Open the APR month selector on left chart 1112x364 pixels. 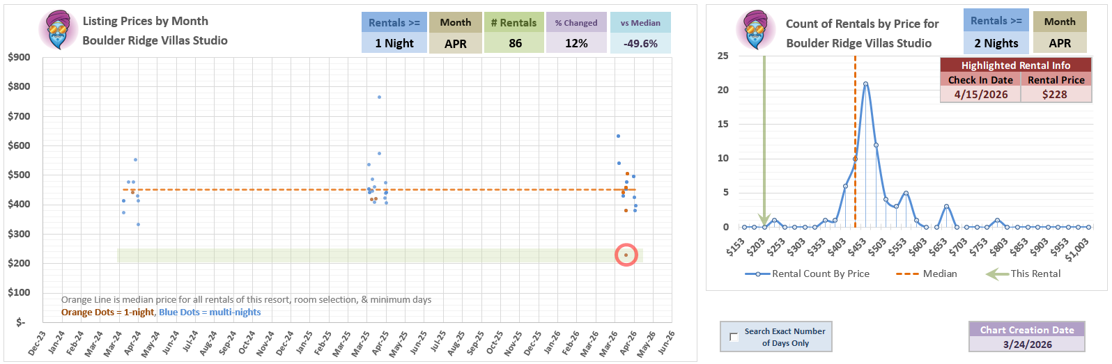(x=455, y=43)
